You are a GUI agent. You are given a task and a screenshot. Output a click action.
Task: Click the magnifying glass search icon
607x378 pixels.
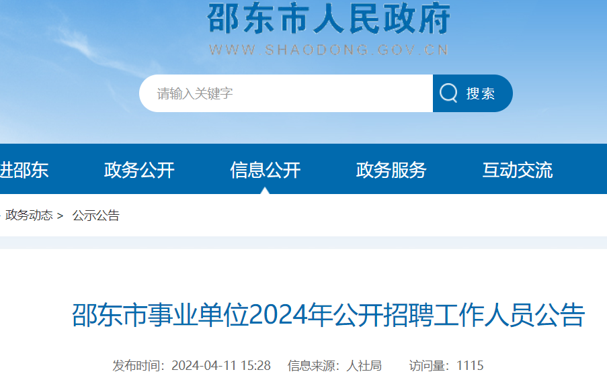click(448, 93)
